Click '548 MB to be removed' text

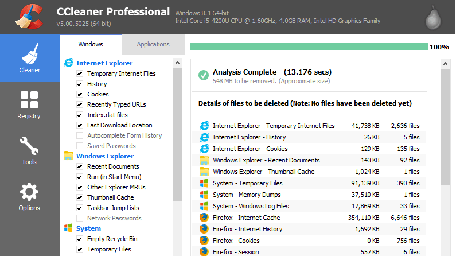point(244,81)
